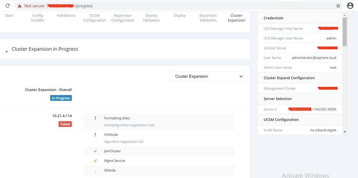The image size is (358, 178).
Task: Click the red Failed status badge
Action: tap(65, 124)
